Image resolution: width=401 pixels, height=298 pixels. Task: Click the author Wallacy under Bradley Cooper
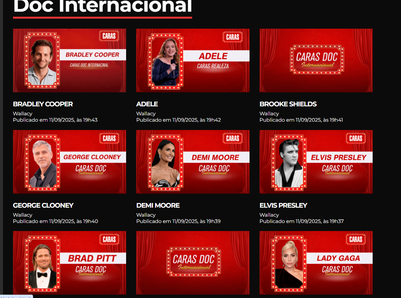(x=23, y=114)
